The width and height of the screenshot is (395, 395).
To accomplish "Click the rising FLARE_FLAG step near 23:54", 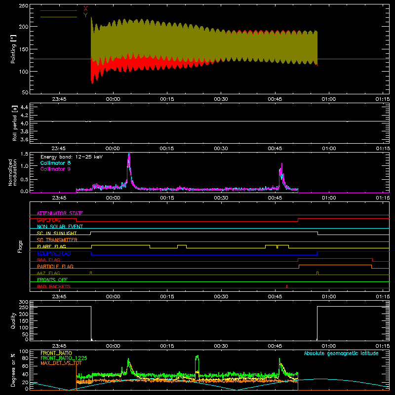I will [92, 246].
